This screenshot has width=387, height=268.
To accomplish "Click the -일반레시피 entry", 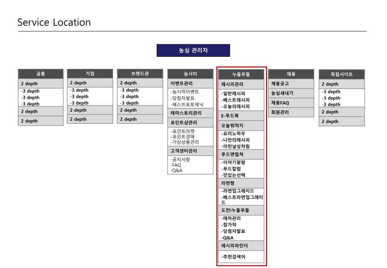I will click(x=233, y=93).
